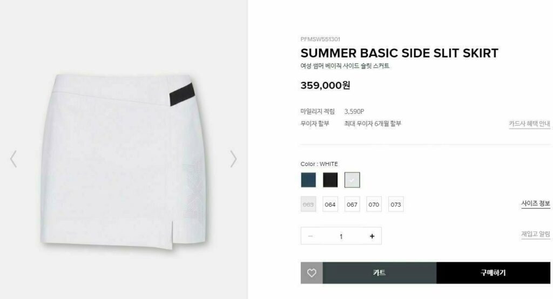
Task: Click the quantity input field
Action: coord(341,236)
